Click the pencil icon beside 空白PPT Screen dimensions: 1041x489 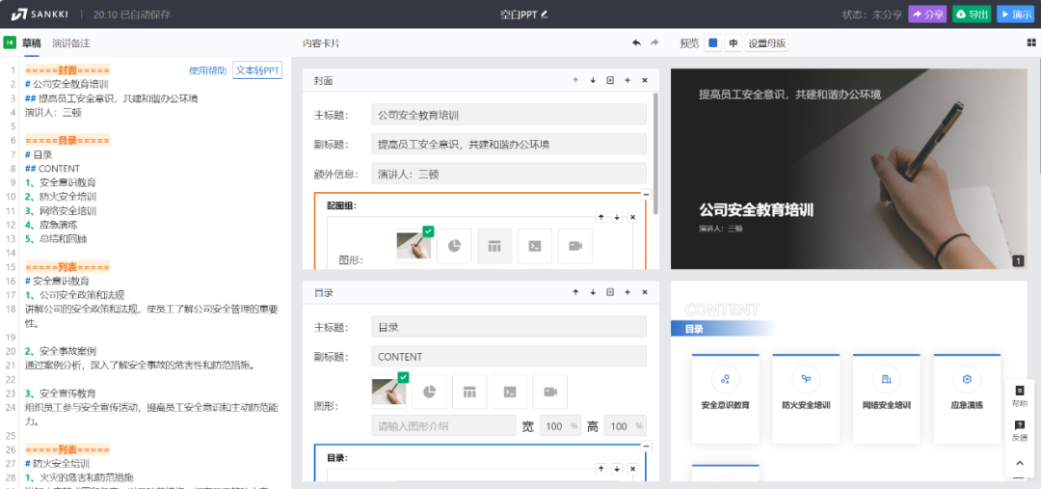click(545, 14)
